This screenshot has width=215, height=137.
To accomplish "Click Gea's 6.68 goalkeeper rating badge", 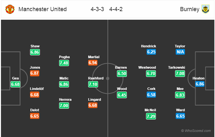I will [x=16, y=84].
